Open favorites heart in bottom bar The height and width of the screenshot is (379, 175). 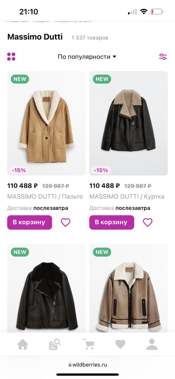click(120, 345)
